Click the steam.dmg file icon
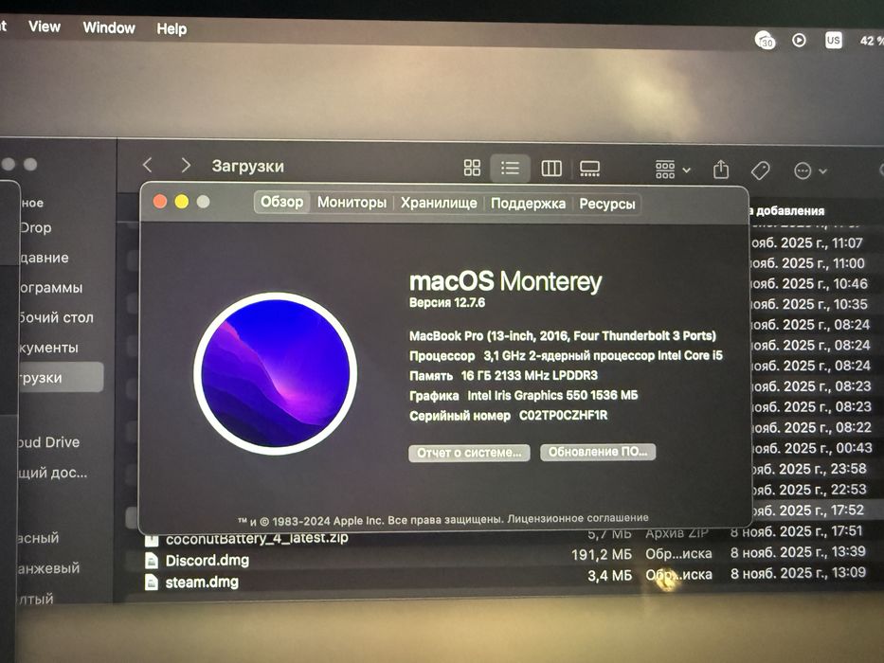This screenshot has width=884, height=663. click(151, 582)
